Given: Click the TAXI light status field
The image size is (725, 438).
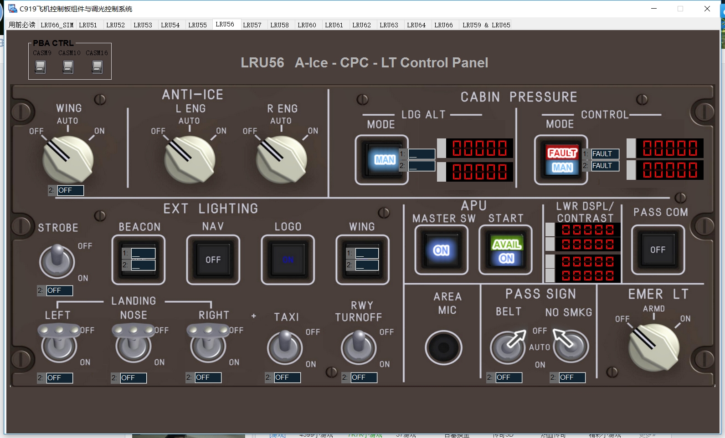Looking at the screenshot, I should tap(287, 377).
